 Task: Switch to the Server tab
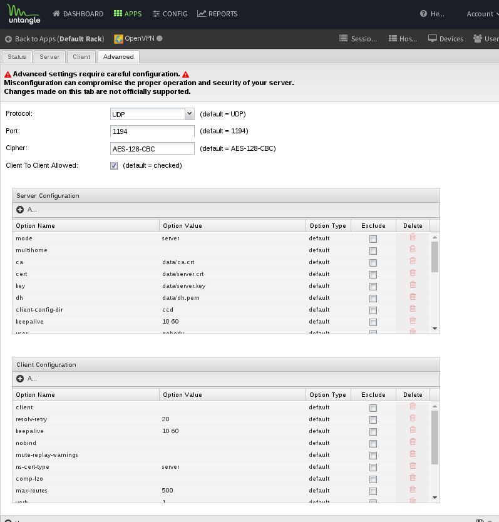pyautogui.click(x=49, y=56)
